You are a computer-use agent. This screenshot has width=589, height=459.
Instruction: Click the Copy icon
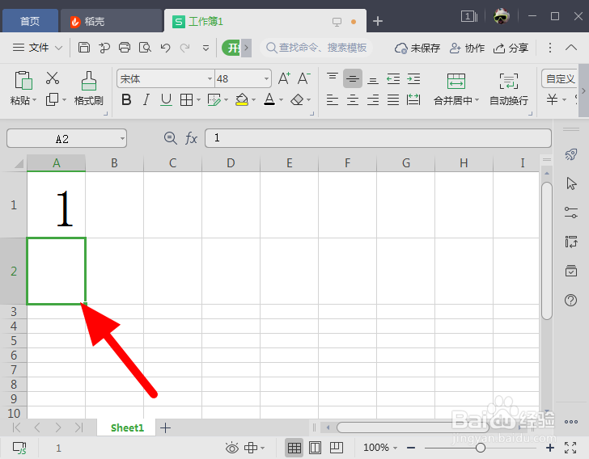coord(52,100)
